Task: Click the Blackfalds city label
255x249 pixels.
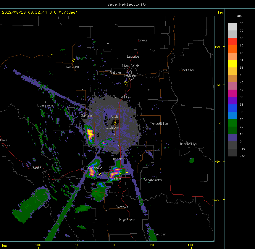Action: point(130,66)
